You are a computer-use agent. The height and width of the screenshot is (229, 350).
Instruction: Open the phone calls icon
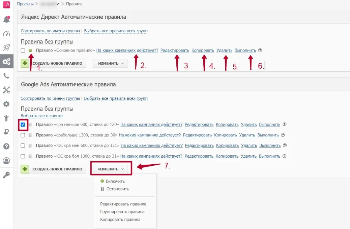[6, 76]
